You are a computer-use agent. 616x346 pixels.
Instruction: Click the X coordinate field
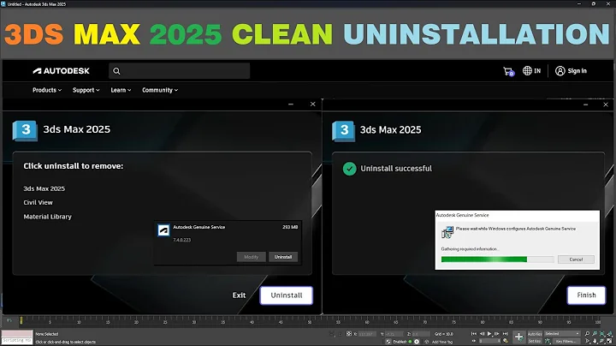[x=367, y=334]
